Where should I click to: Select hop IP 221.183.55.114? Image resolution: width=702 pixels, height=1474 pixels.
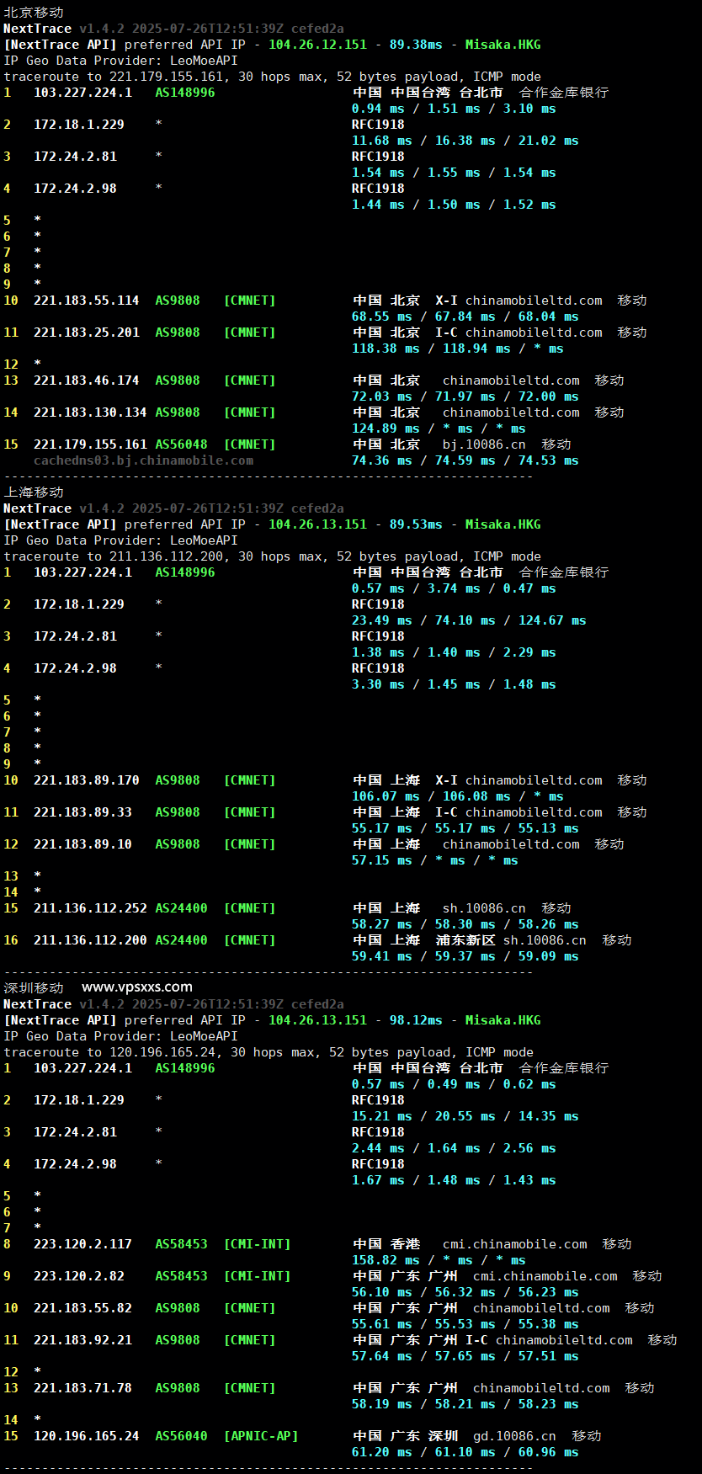pyautogui.click(x=86, y=301)
